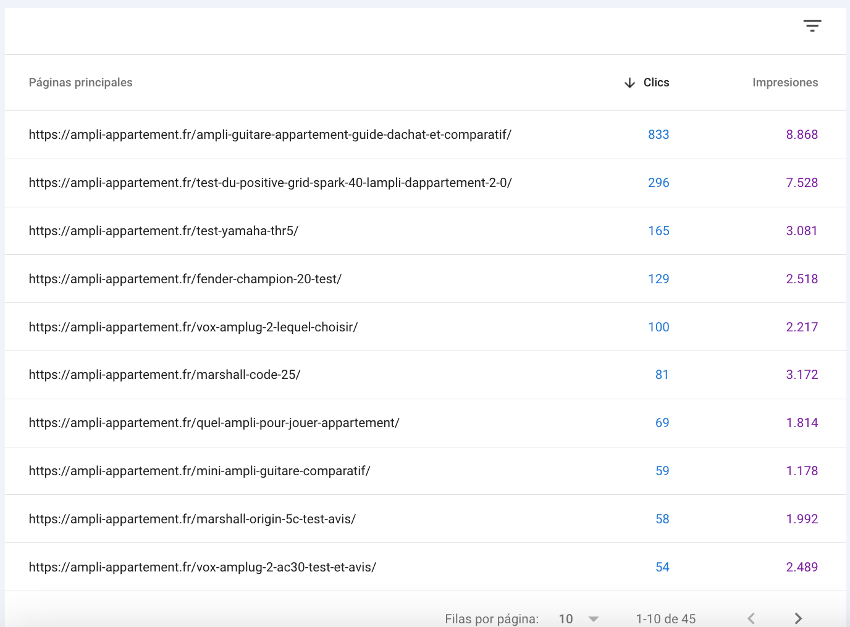Click the 296 clicks value
The height and width of the screenshot is (627, 850).
point(659,183)
